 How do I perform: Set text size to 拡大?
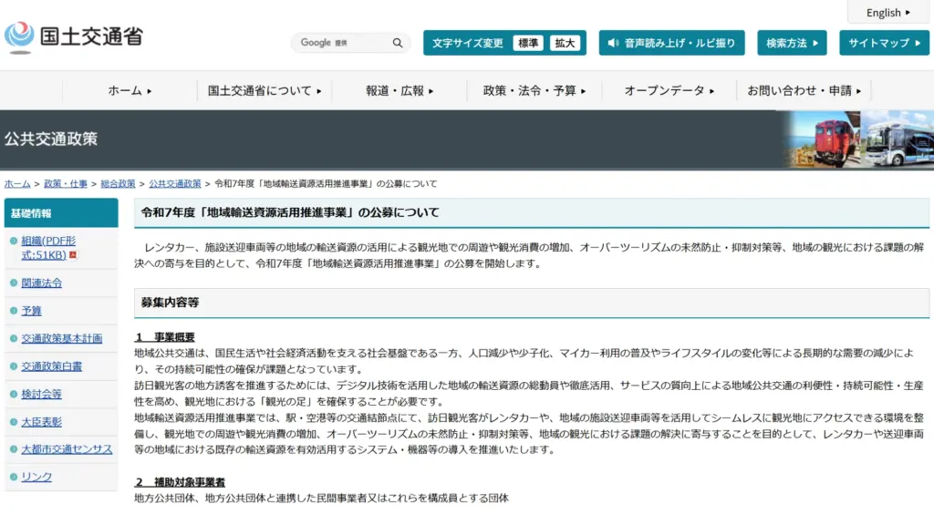565,43
